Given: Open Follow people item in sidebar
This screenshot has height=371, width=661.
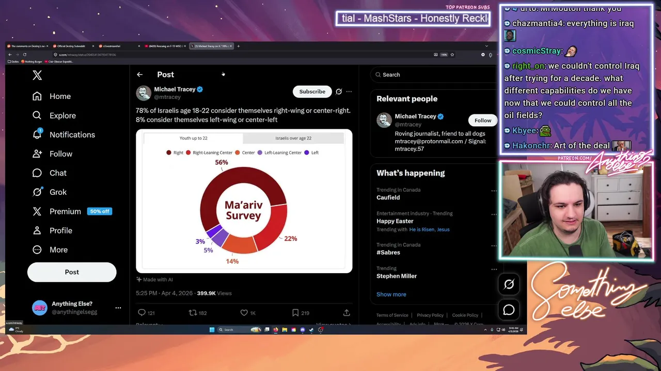Looking at the screenshot, I should [53, 154].
